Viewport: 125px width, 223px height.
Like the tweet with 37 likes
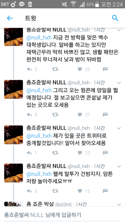pos(80,115)
